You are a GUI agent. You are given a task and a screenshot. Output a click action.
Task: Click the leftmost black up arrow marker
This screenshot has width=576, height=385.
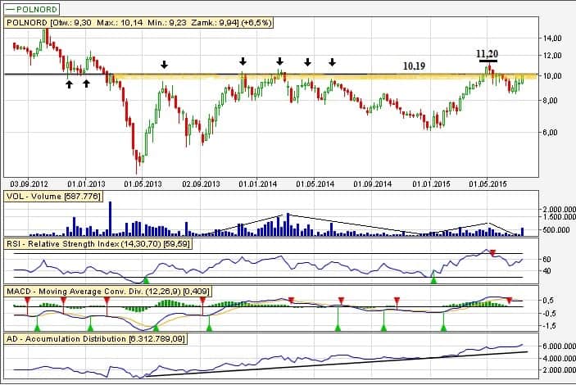tap(69, 84)
